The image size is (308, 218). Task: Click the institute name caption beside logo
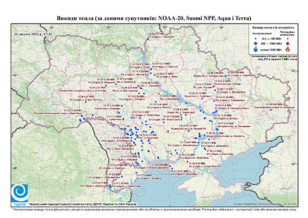coord(83,204)
